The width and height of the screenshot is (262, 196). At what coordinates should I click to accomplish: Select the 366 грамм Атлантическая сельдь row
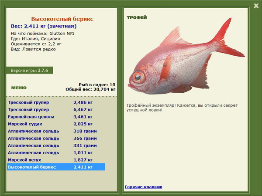56,139
